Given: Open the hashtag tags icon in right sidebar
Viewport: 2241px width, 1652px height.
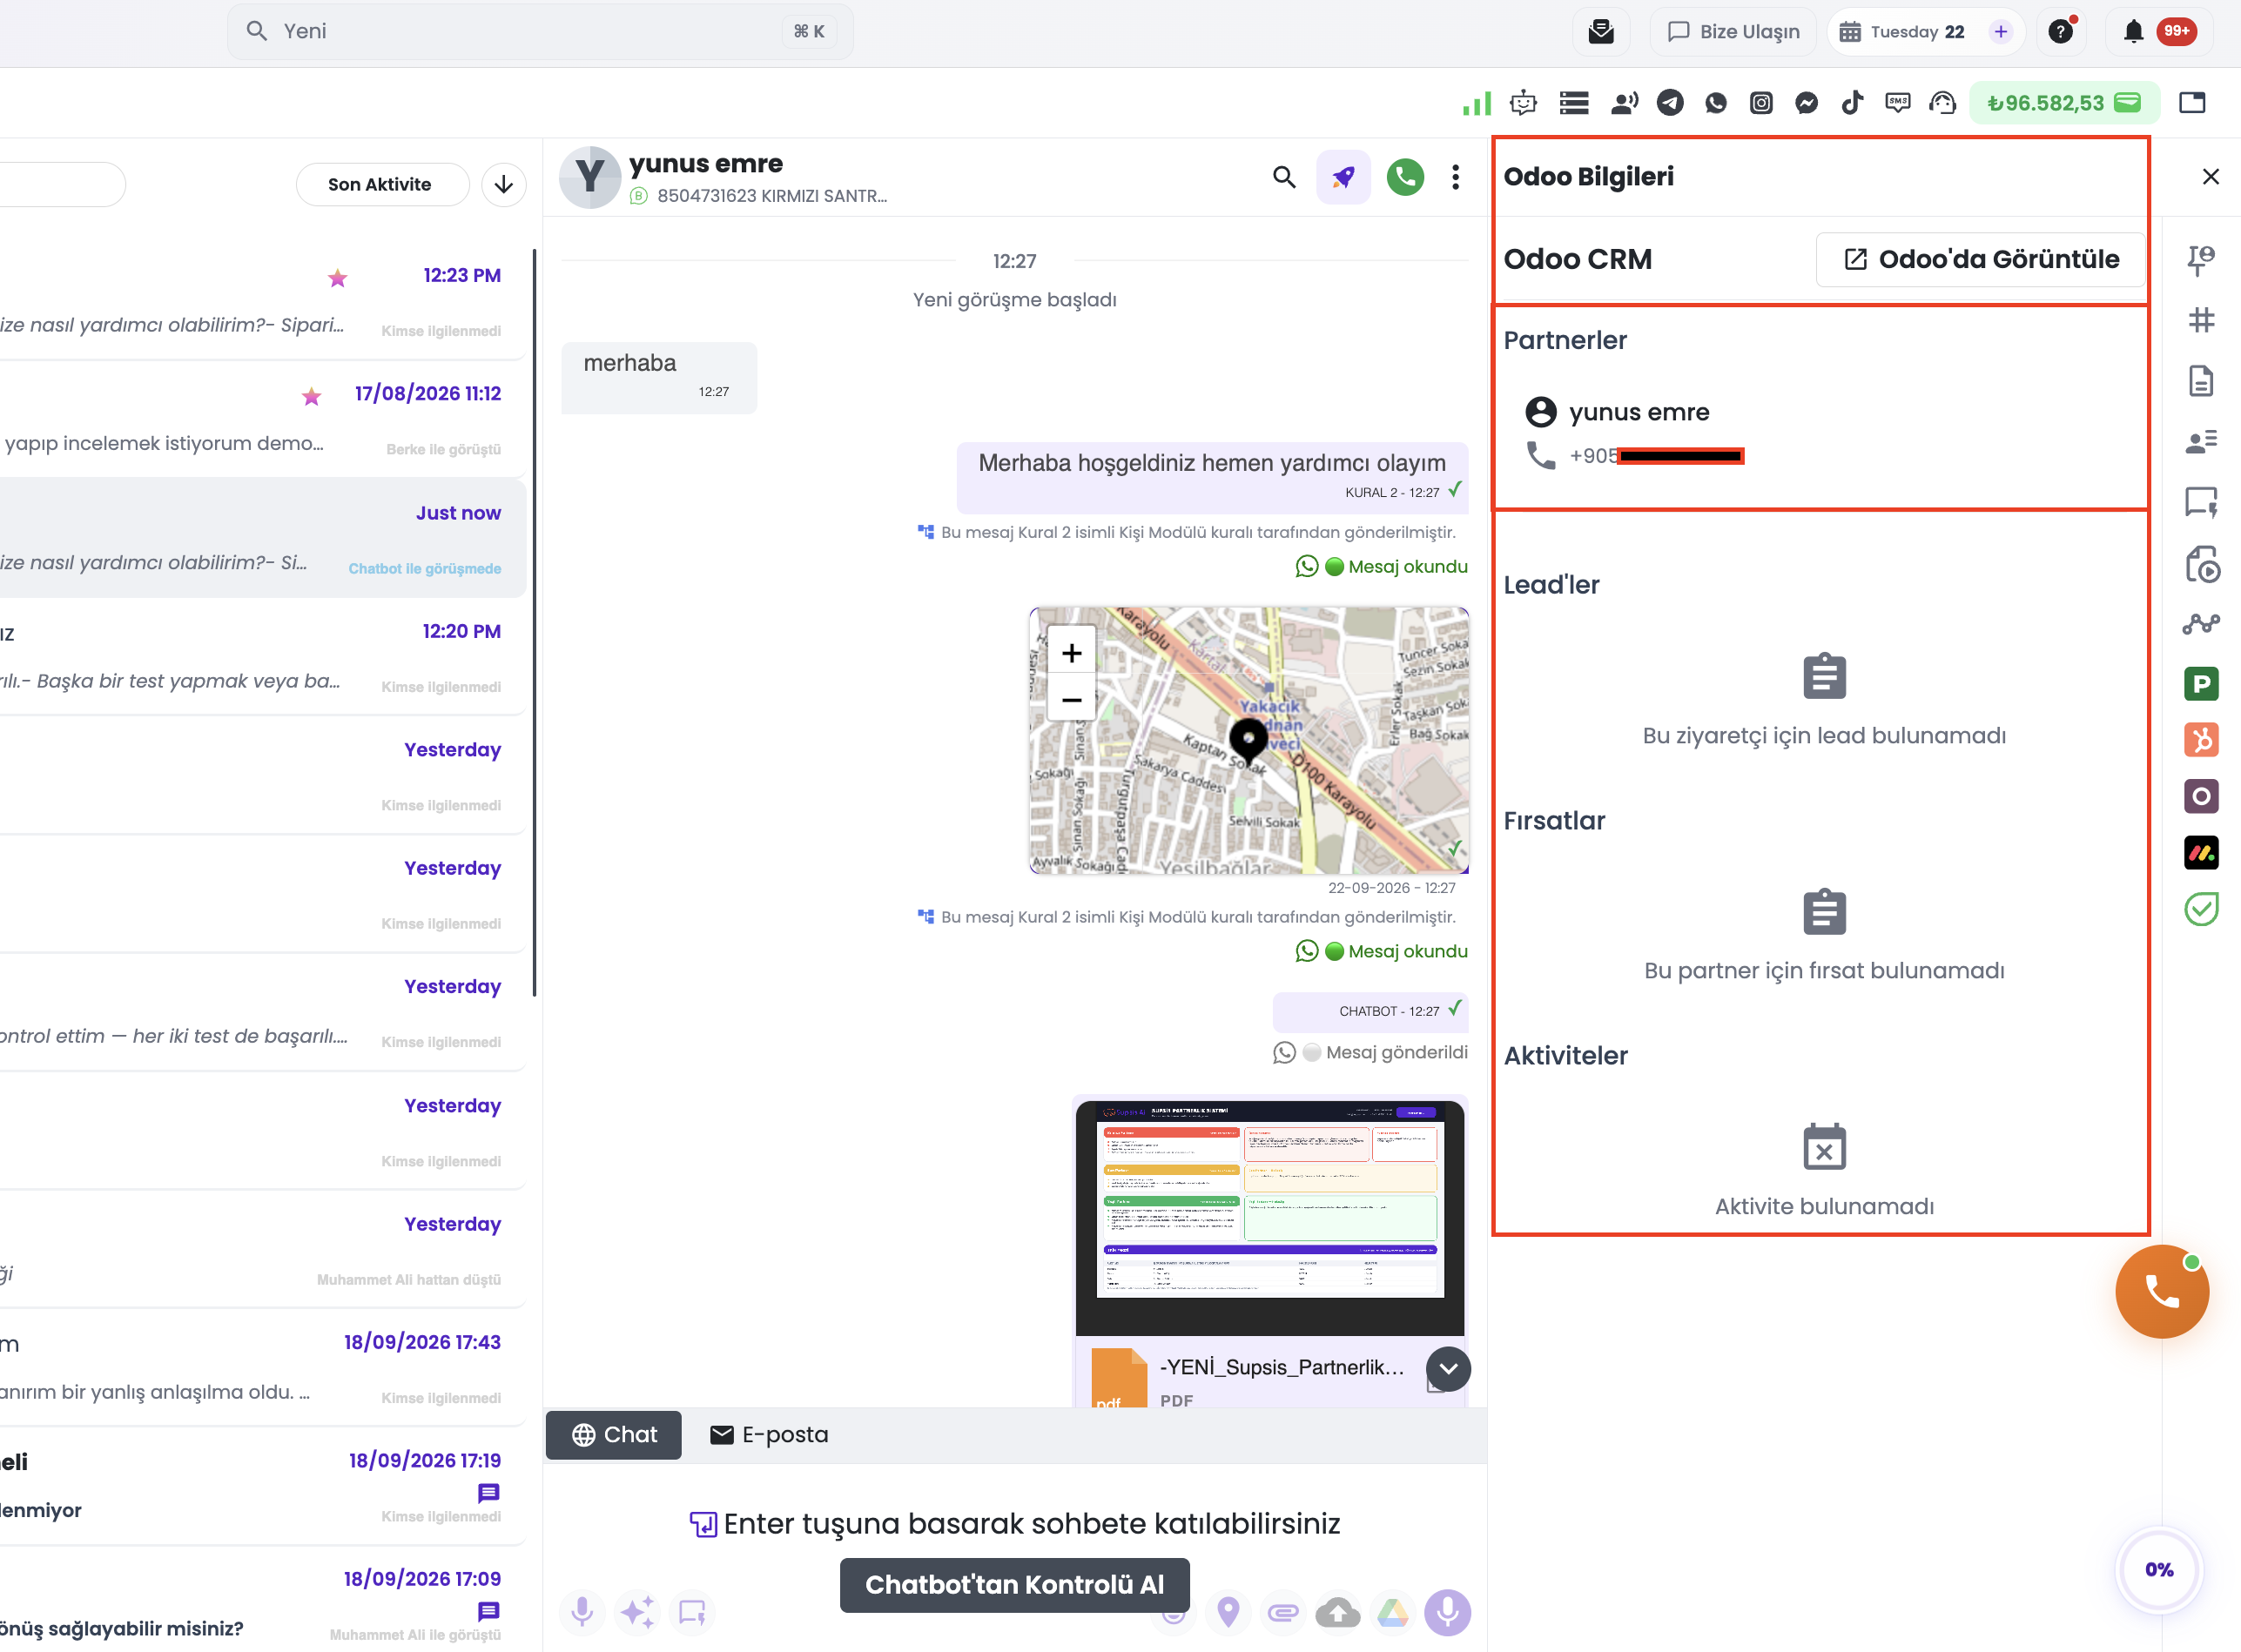Looking at the screenshot, I should coord(2201,320).
